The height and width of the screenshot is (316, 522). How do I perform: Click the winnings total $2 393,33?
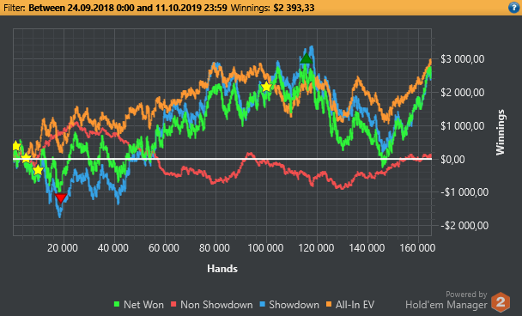coord(294,8)
